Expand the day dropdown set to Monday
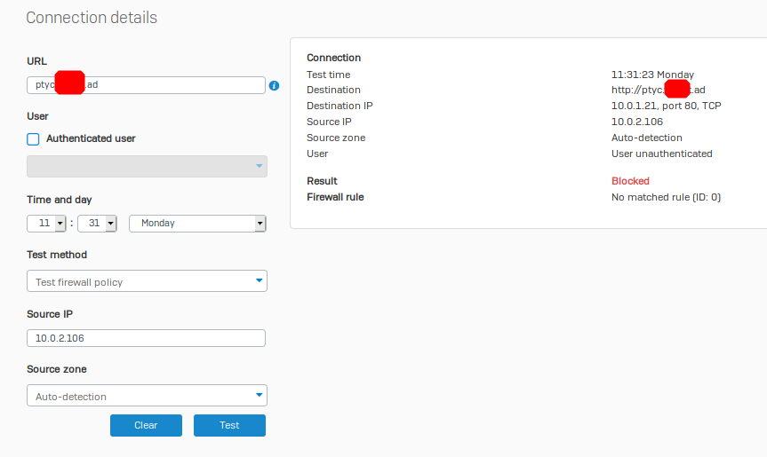Viewport: 767px width, 457px height. click(x=197, y=224)
